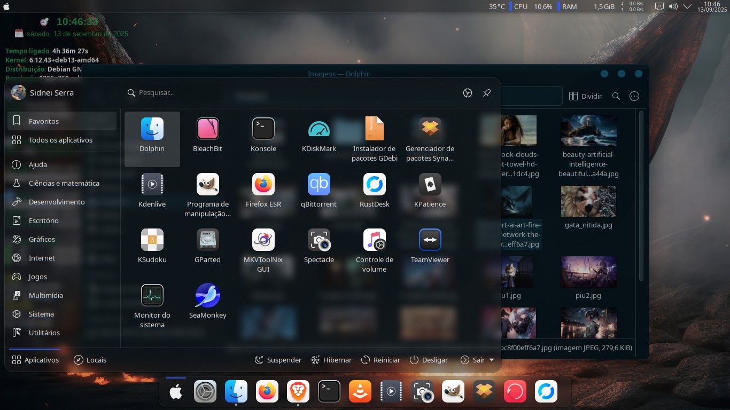This screenshot has height=410, width=730.
Task: Click Dividir in the Dolphin toolbar
Action: pos(585,96)
